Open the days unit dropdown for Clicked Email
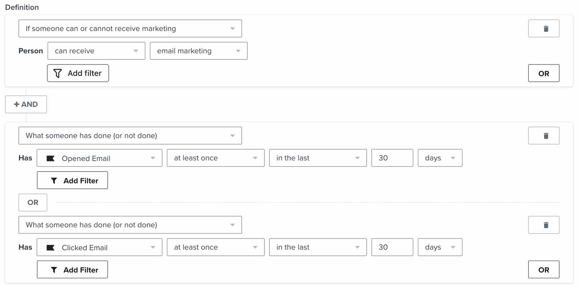Screen dimensions: 578x289 pyautogui.click(x=440, y=248)
